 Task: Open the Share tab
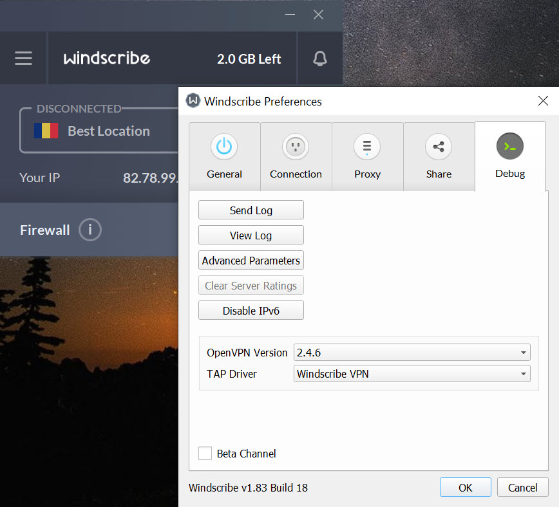[x=439, y=157]
